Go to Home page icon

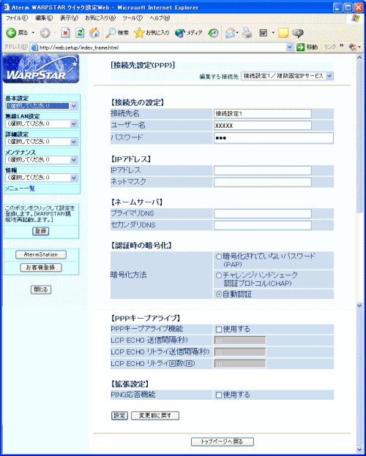tap(94, 33)
